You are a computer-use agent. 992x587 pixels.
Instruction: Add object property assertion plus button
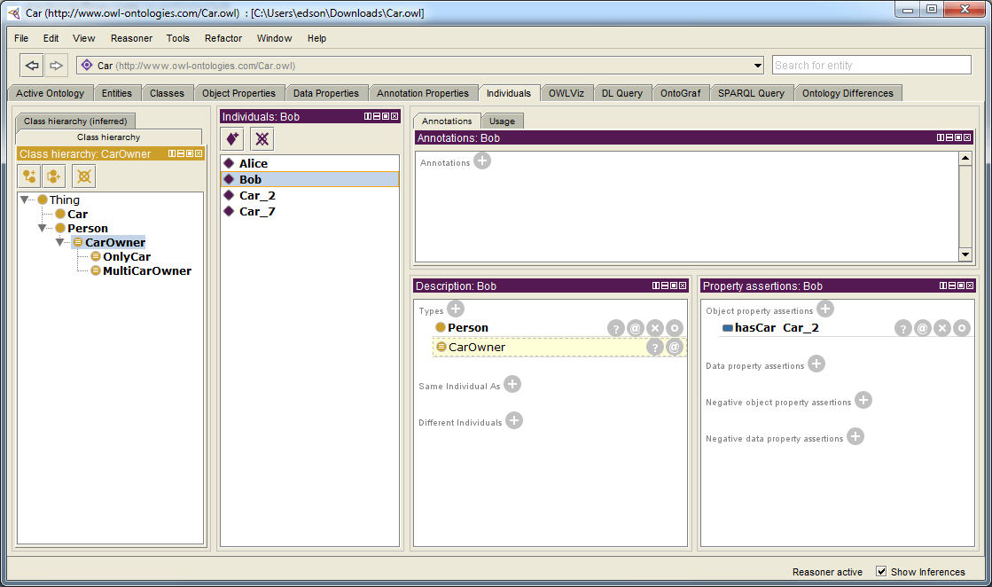coord(825,309)
